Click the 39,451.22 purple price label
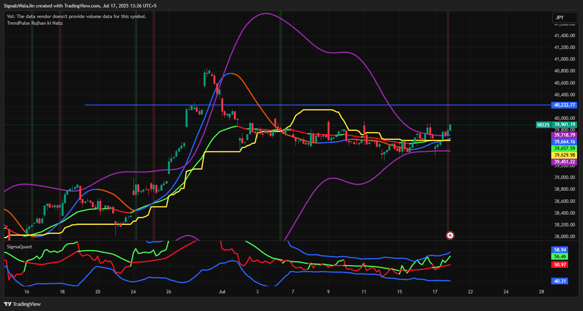This screenshot has width=583, height=311. (x=565, y=162)
